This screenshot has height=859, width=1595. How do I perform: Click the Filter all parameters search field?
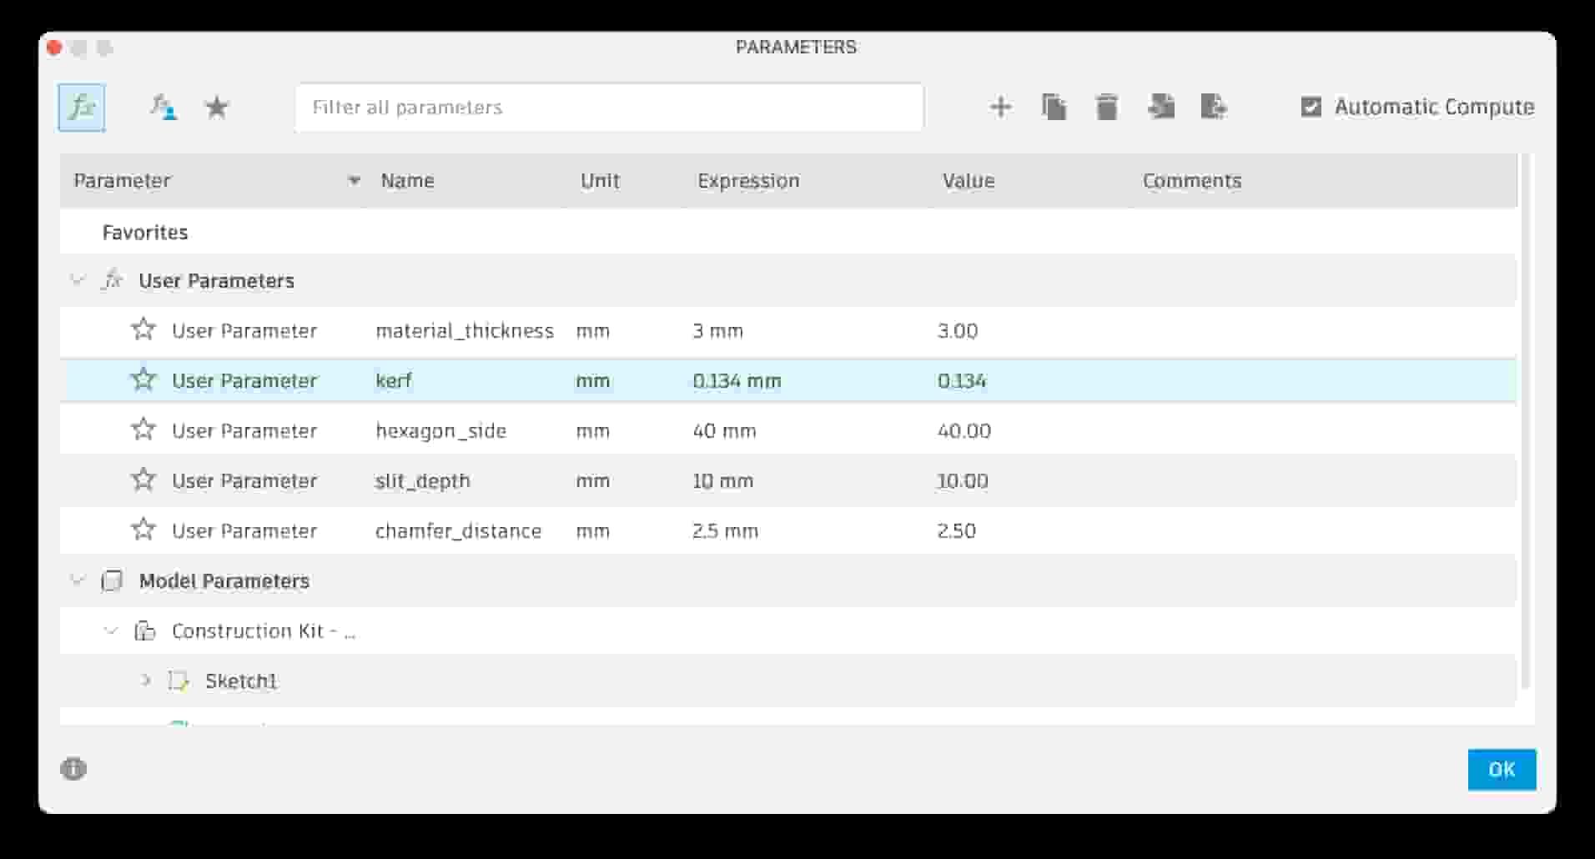tap(609, 108)
